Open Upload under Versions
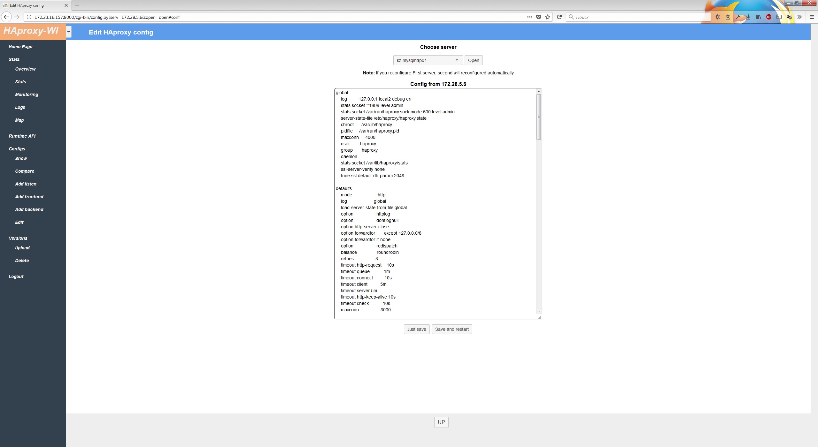Screen dimensions: 818x447 (22, 248)
